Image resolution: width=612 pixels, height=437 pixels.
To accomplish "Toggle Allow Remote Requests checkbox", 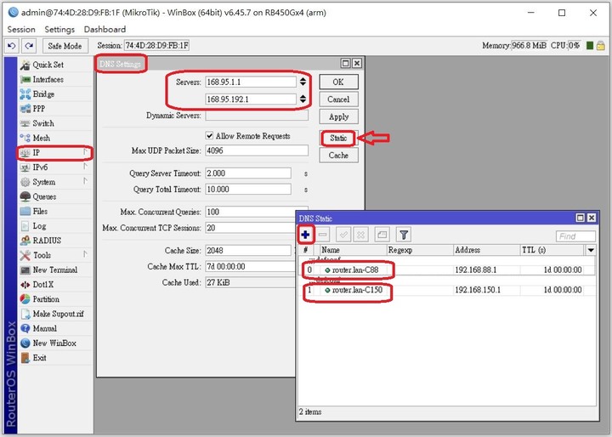I will (210, 136).
